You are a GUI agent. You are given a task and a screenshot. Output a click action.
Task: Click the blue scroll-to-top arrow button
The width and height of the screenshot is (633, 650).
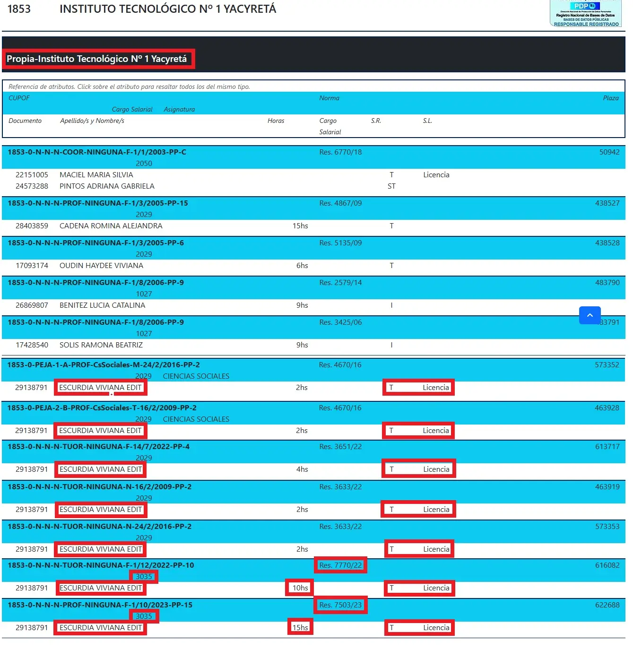(590, 315)
